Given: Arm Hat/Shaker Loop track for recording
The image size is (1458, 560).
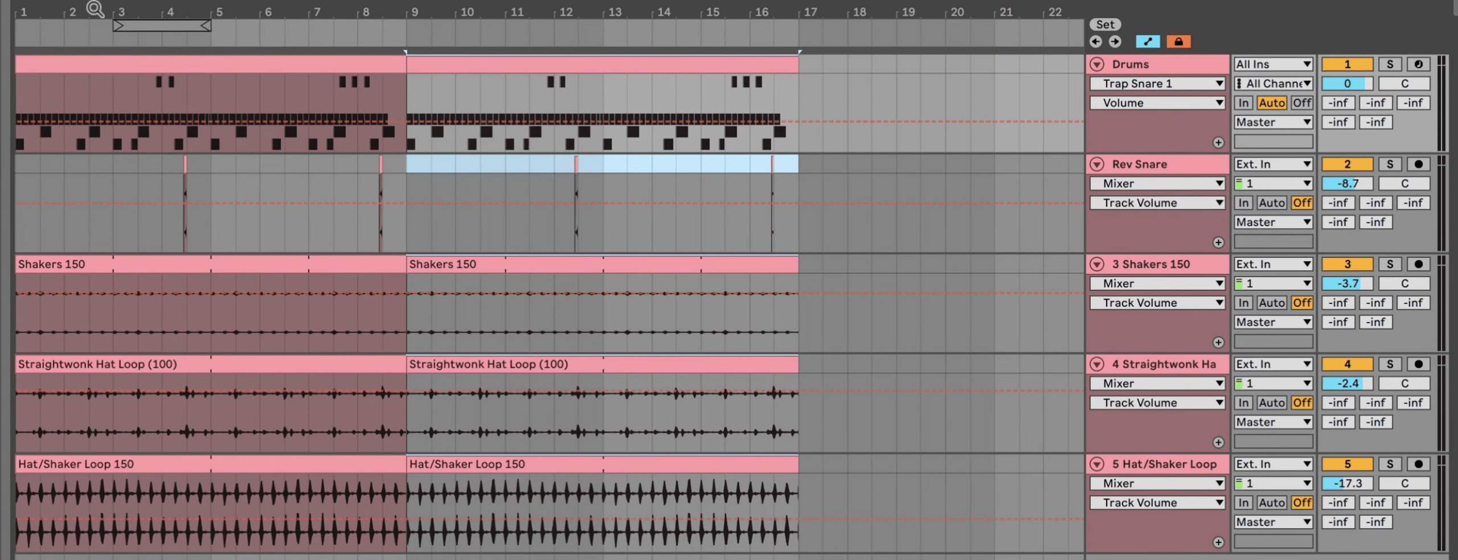Looking at the screenshot, I should 1419,464.
